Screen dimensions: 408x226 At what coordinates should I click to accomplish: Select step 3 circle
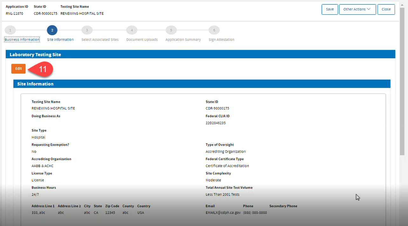87,30
